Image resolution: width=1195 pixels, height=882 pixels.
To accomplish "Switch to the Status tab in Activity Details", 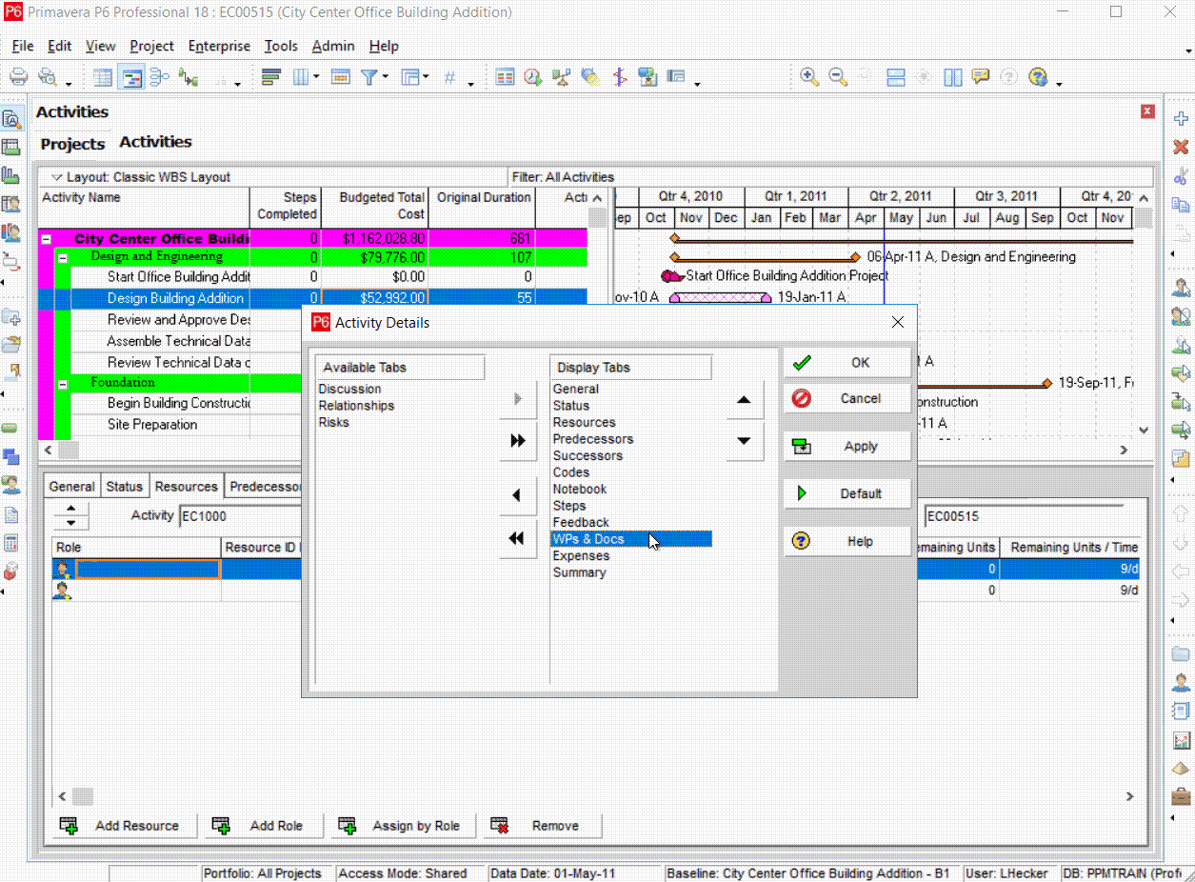I will pos(124,486).
